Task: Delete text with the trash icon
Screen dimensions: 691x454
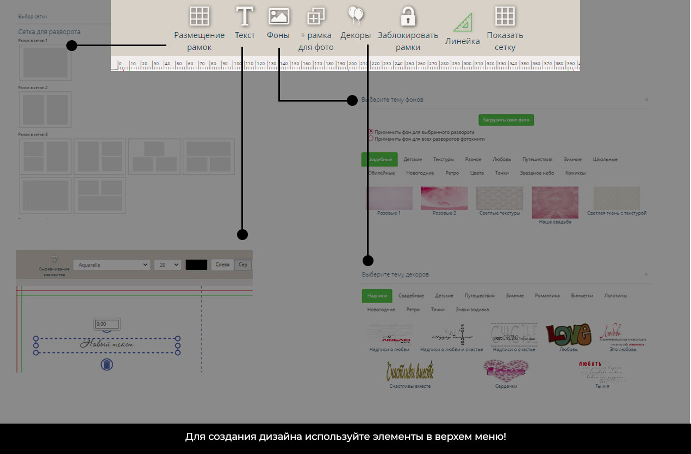Action: [x=107, y=364]
